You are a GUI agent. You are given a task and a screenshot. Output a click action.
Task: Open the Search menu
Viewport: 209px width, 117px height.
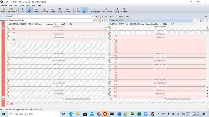[x=21, y=6]
